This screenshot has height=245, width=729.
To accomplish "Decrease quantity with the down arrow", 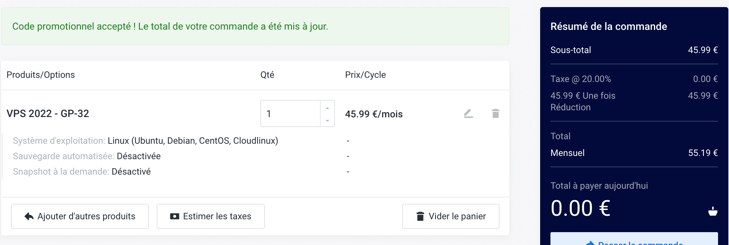I will pos(327,121).
